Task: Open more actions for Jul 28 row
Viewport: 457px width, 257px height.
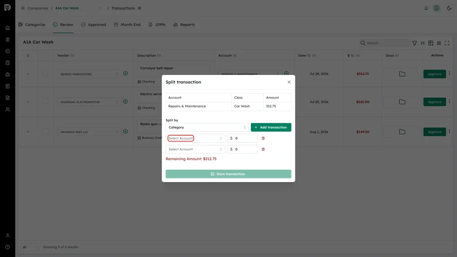Action: [x=449, y=74]
